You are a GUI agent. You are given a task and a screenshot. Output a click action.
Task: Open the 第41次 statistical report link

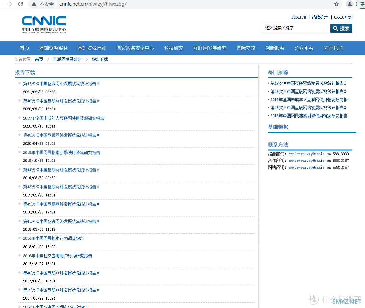pyautogui.click(x=61, y=222)
